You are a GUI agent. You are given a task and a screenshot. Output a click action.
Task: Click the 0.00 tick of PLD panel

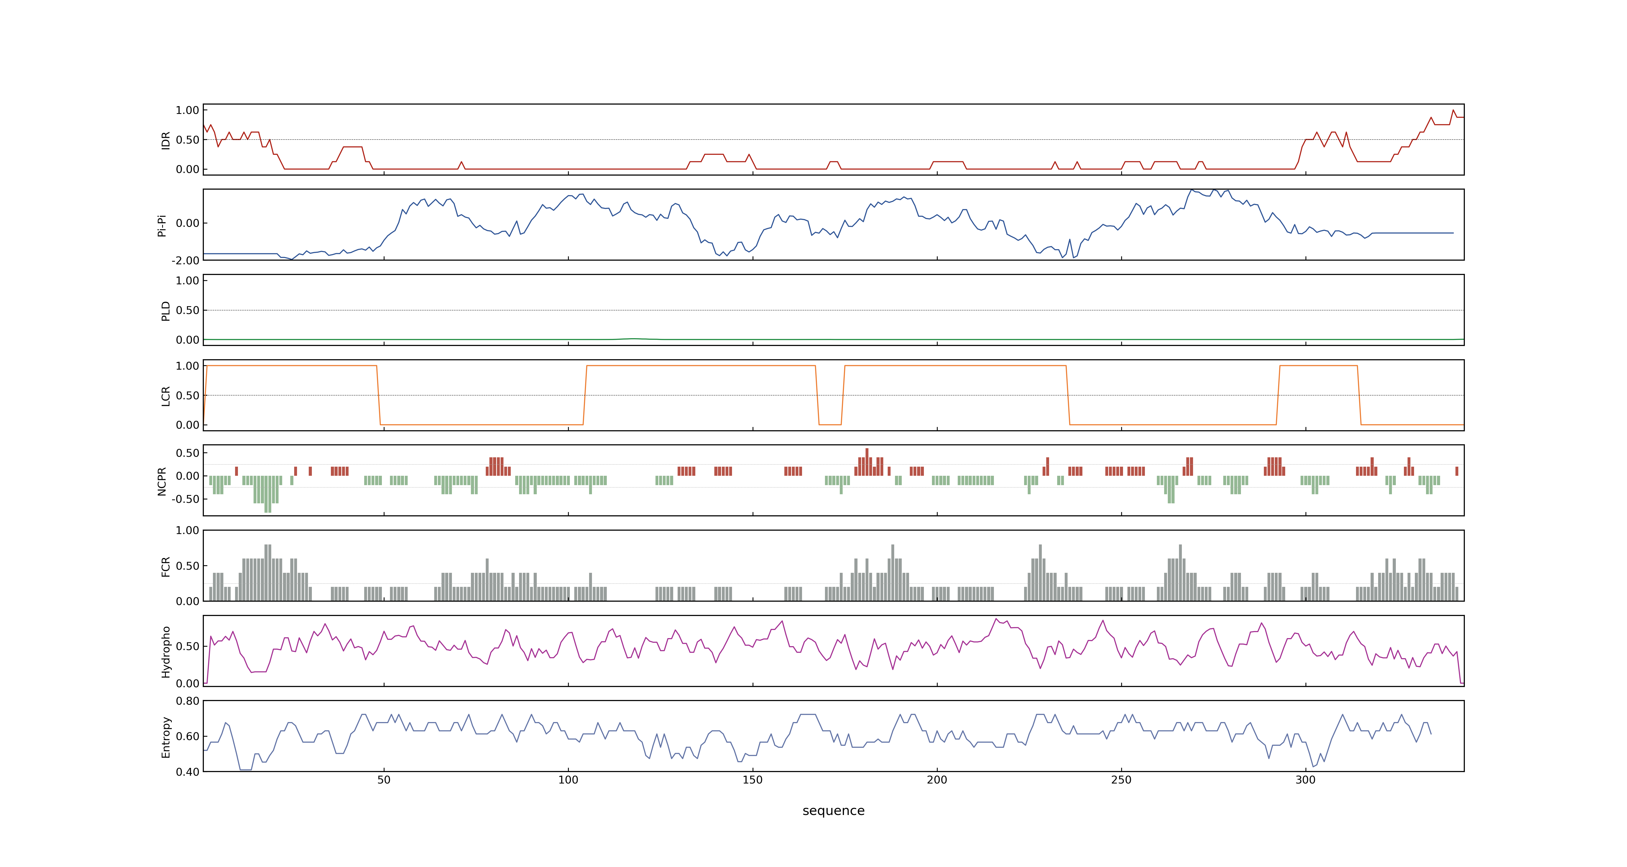point(188,340)
